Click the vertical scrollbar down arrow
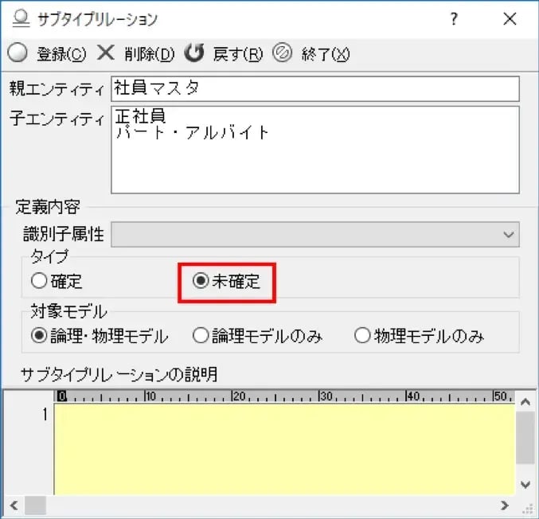 click(x=525, y=484)
